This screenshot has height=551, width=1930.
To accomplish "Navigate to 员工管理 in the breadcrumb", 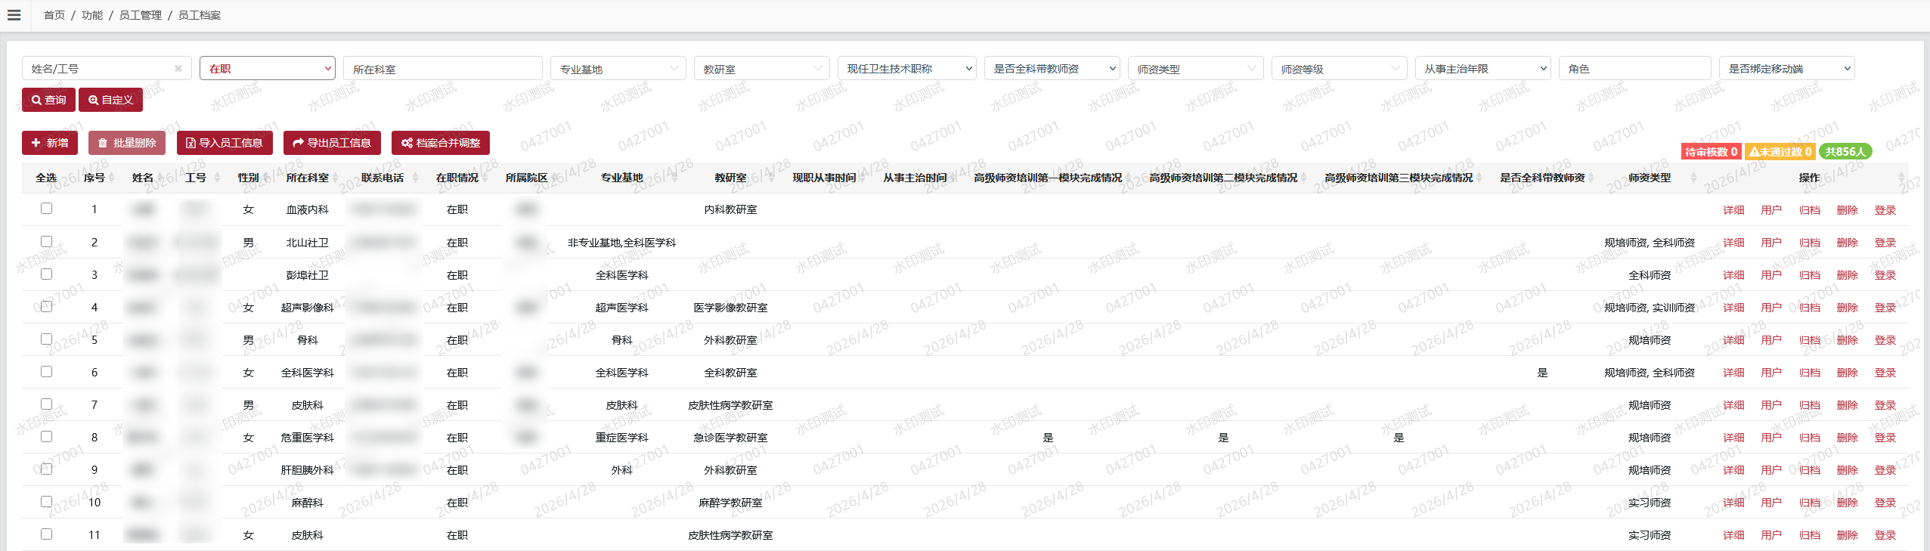I will point(141,15).
